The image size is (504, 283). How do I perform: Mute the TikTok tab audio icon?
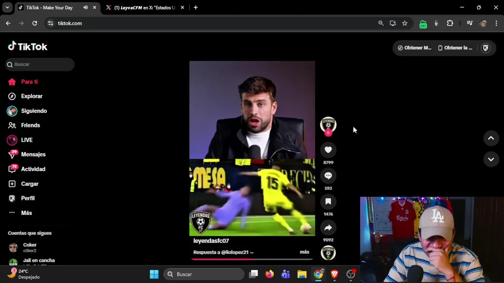coord(85,7)
